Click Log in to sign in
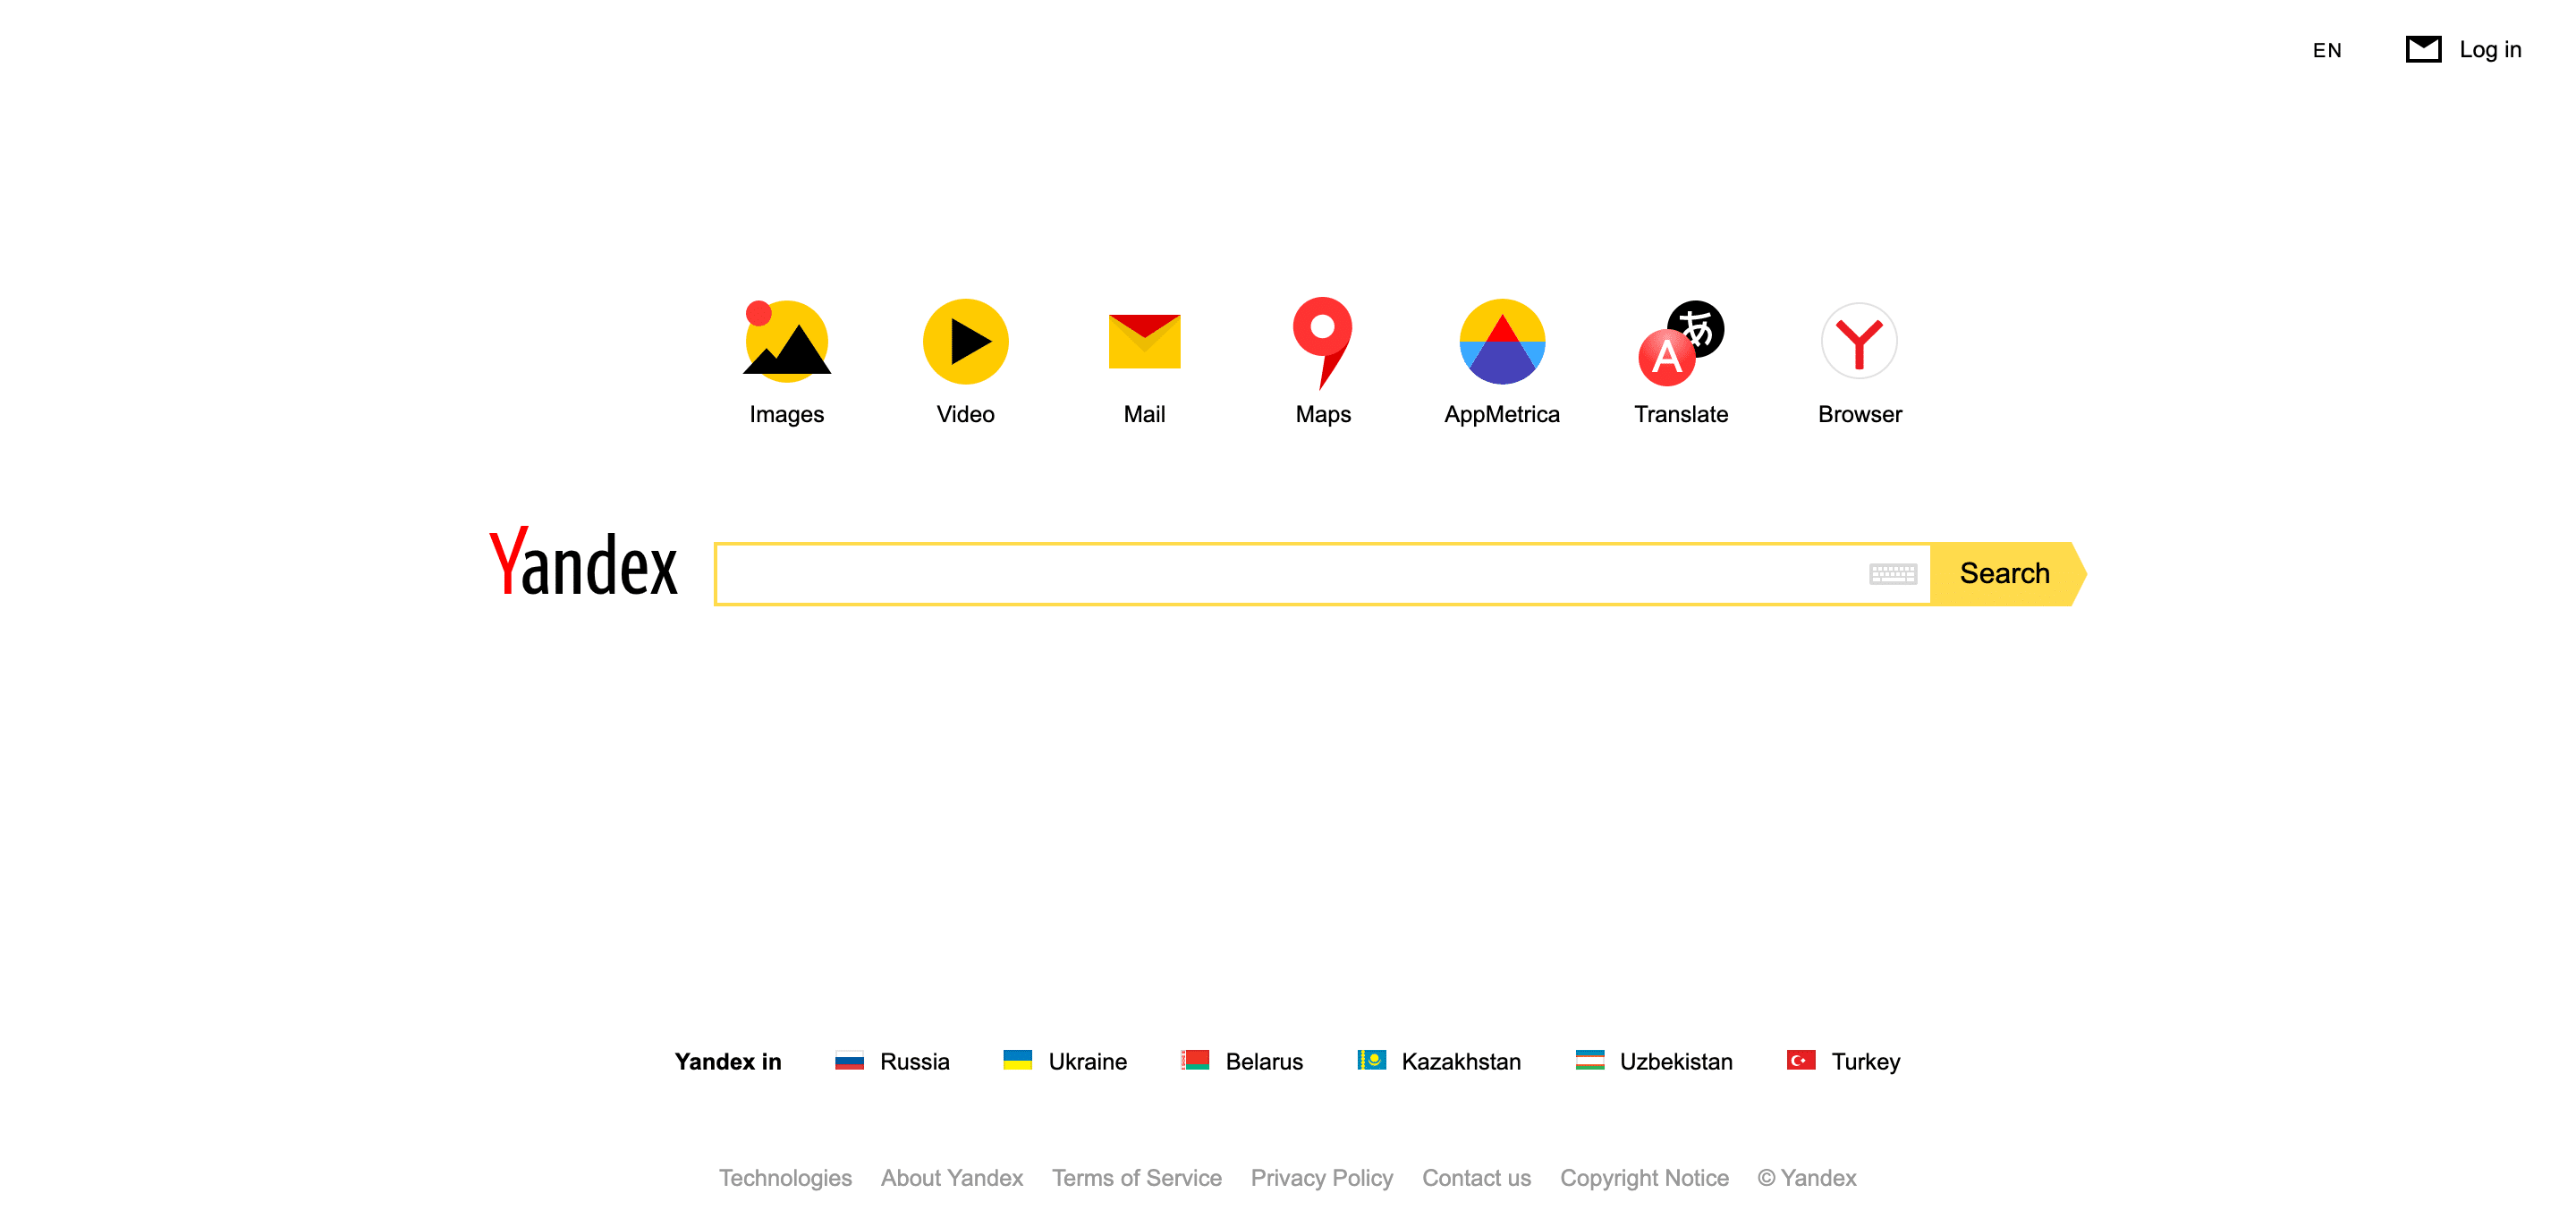The height and width of the screenshot is (1227, 2576). tap(2490, 49)
